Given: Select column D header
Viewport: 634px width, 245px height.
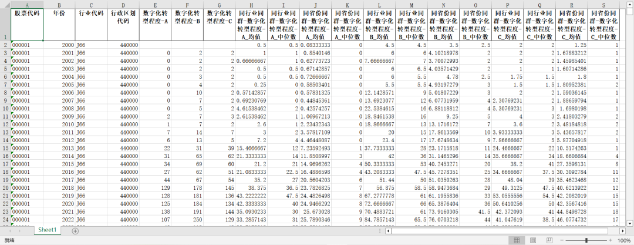Looking at the screenshot, I should click(x=123, y=5).
